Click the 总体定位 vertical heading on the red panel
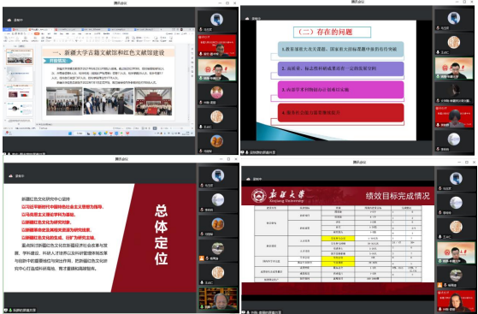The height and width of the screenshot is (314, 478). coord(161,234)
